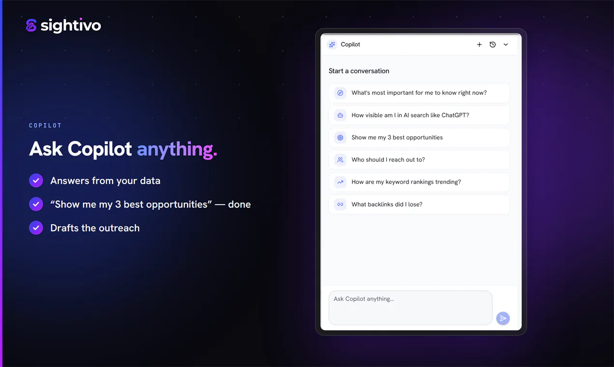
Task: Open conversation history clock icon
Action: pyautogui.click(x=493, y=44)
